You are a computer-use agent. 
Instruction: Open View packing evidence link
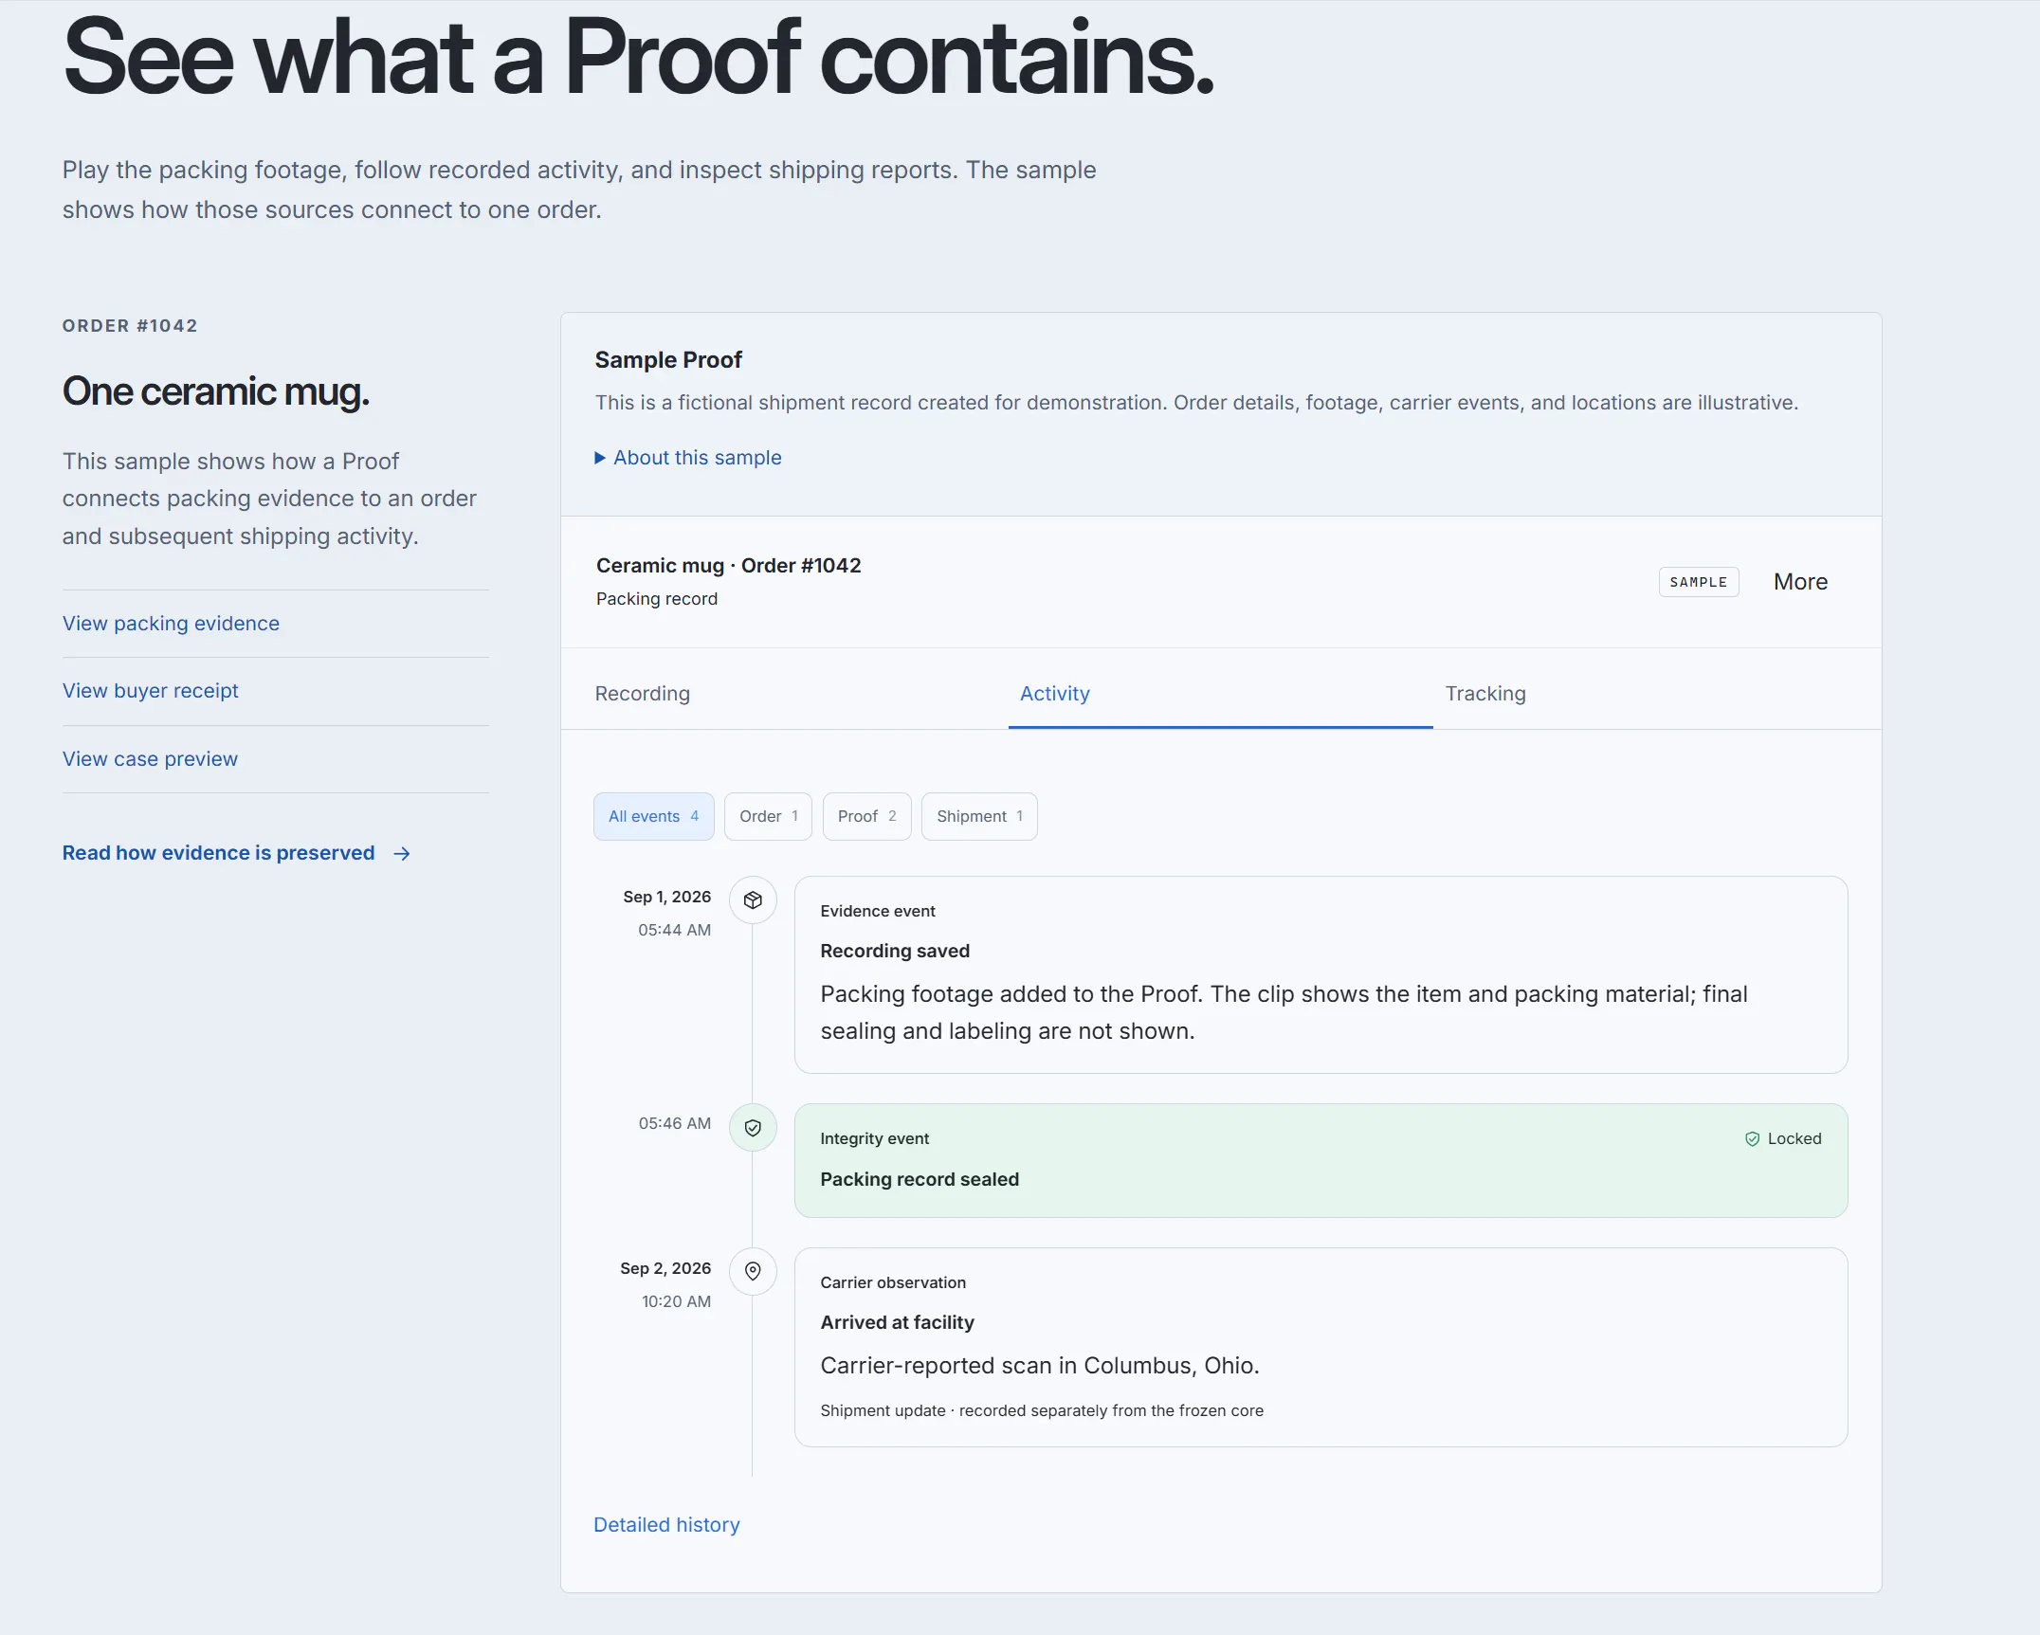(x=171, y=624)
